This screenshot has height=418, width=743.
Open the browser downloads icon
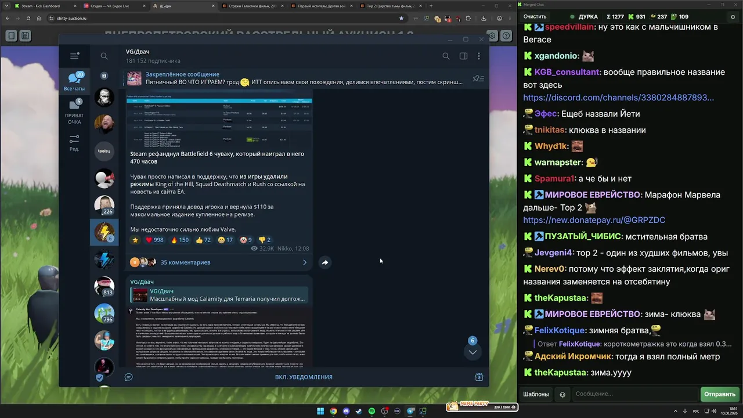pos(484,18)
